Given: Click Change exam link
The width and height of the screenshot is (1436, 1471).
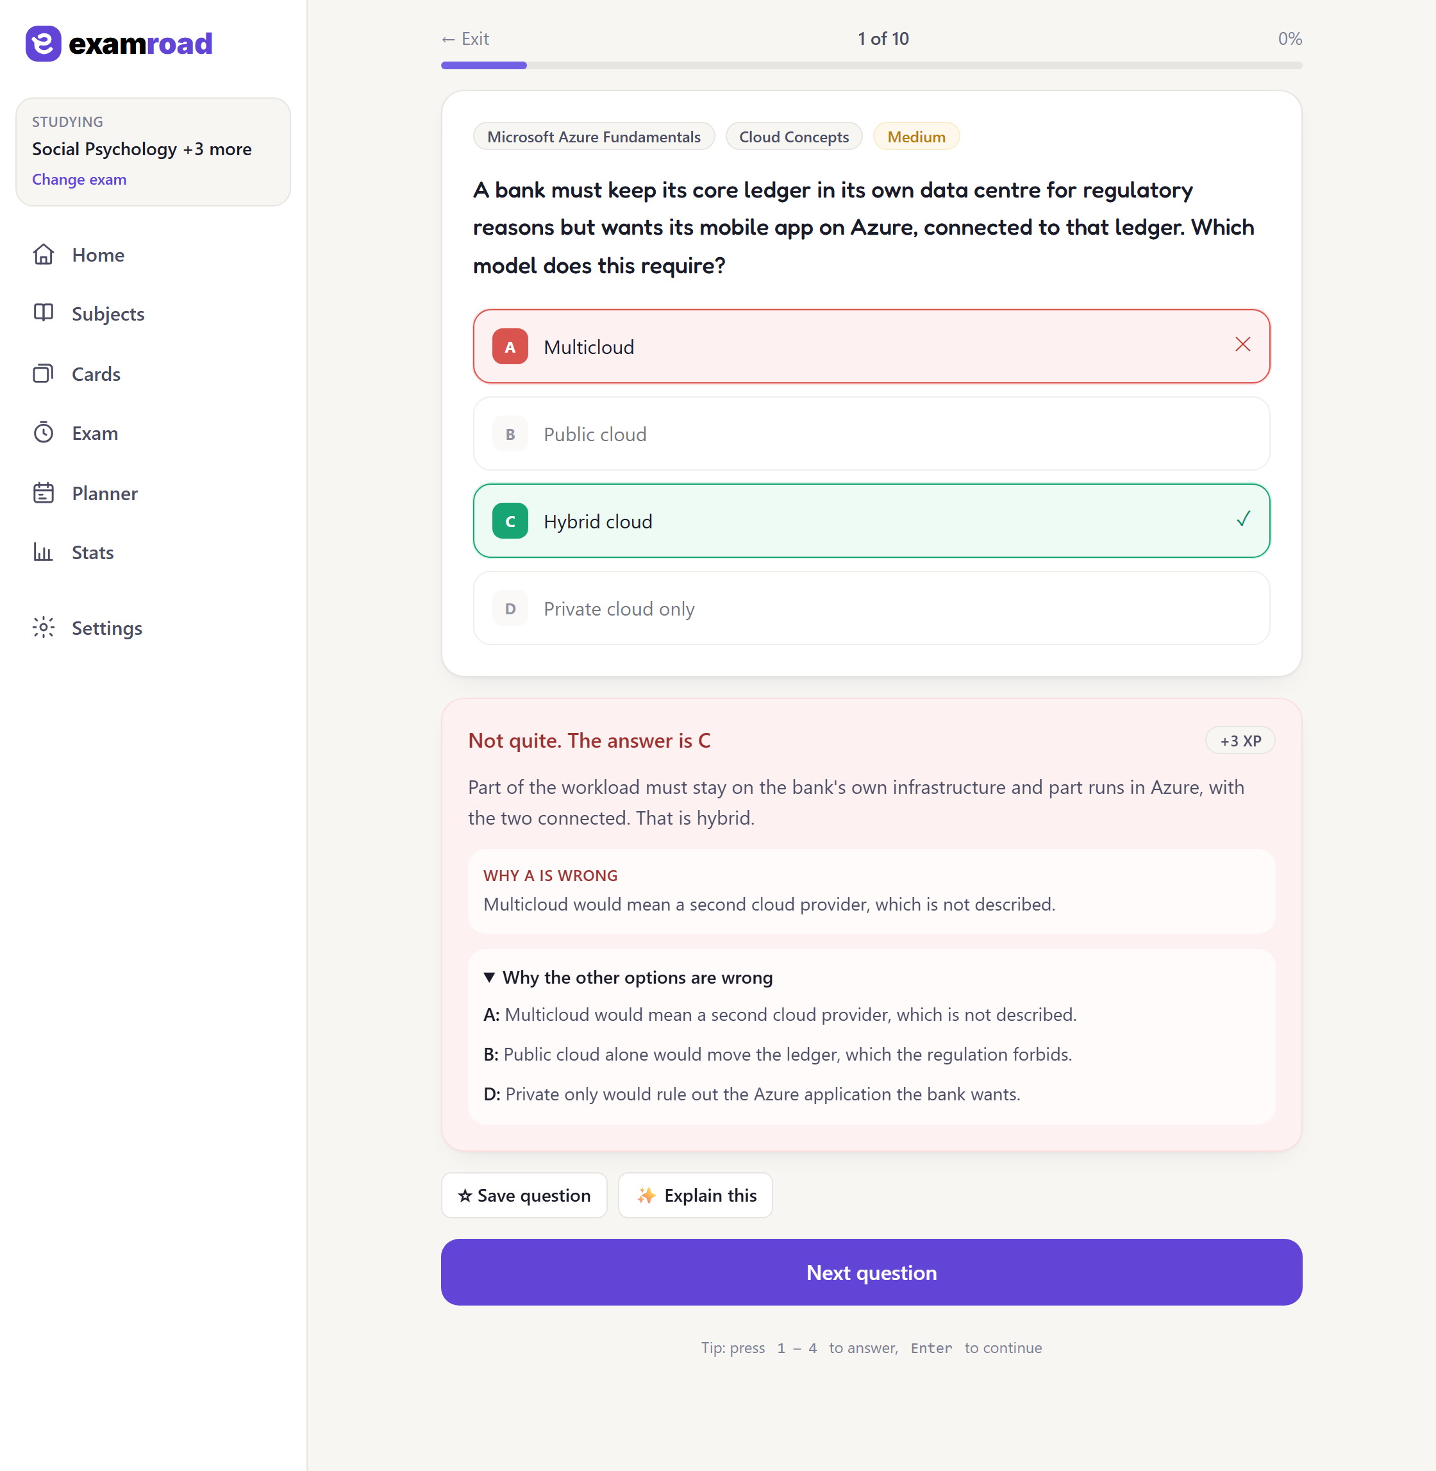Looking at the screenshot, I should tap(79, 180).
